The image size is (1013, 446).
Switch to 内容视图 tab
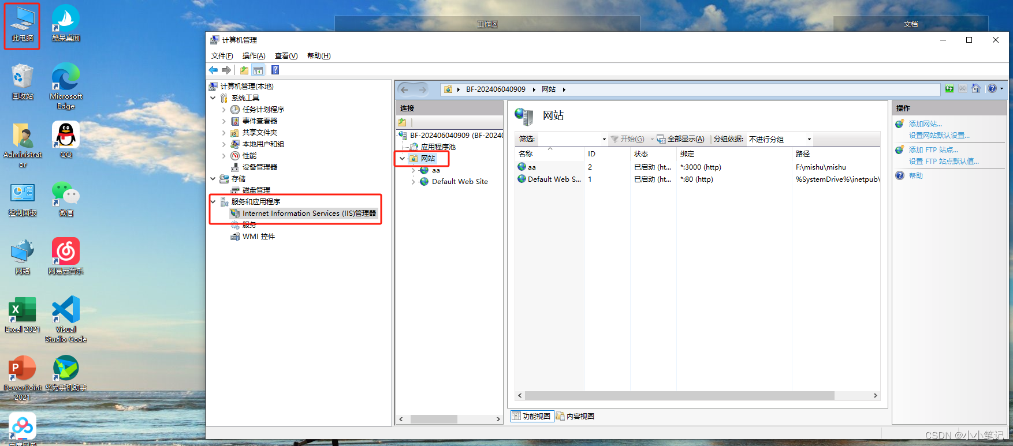[575, 416]
